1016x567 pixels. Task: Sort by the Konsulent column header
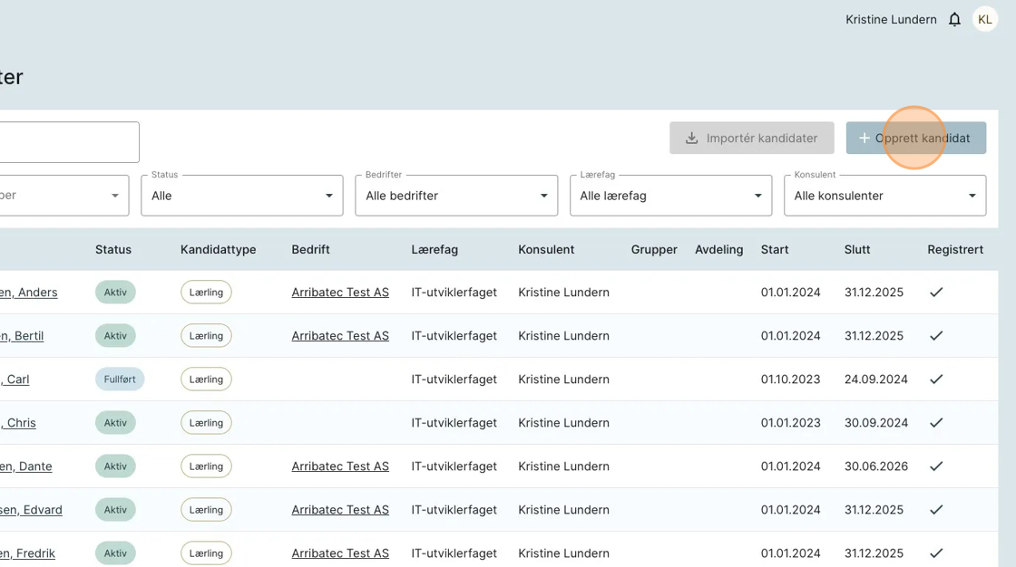pyautogui.click(x=546, y=250)
